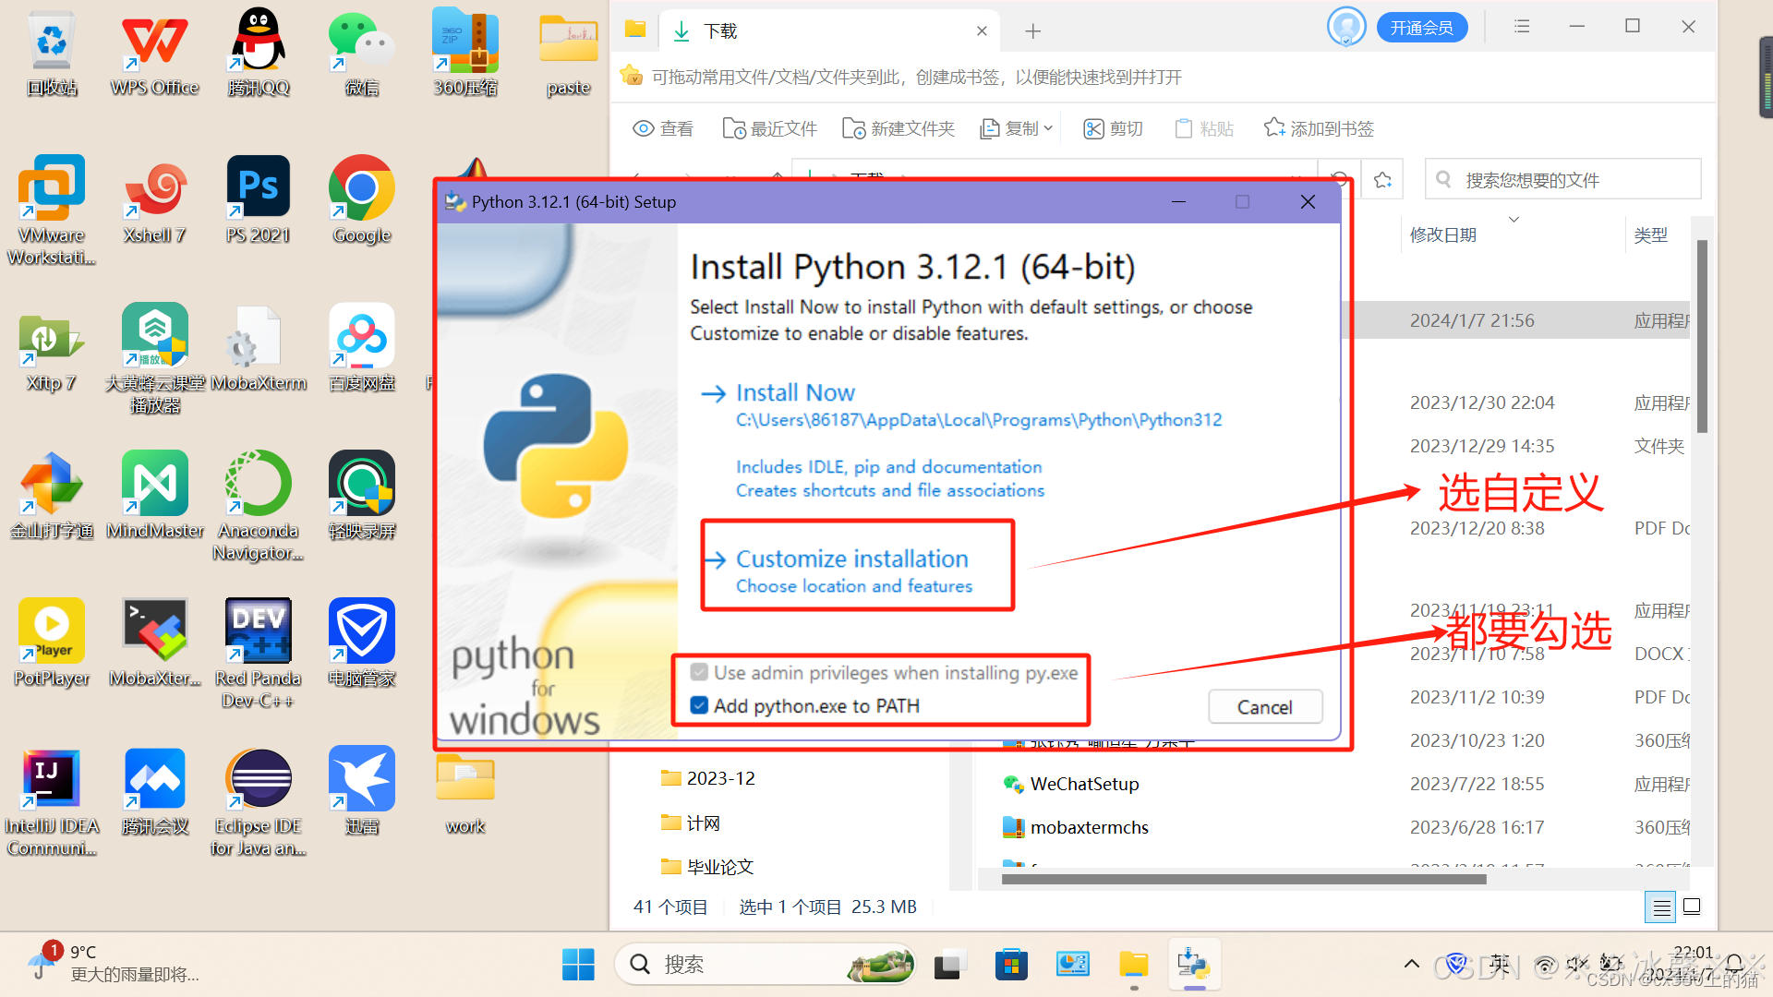Toggle Use admin privileges checkbox
1773x997 pixels.
pyautogui.click(x=700, y=673)
